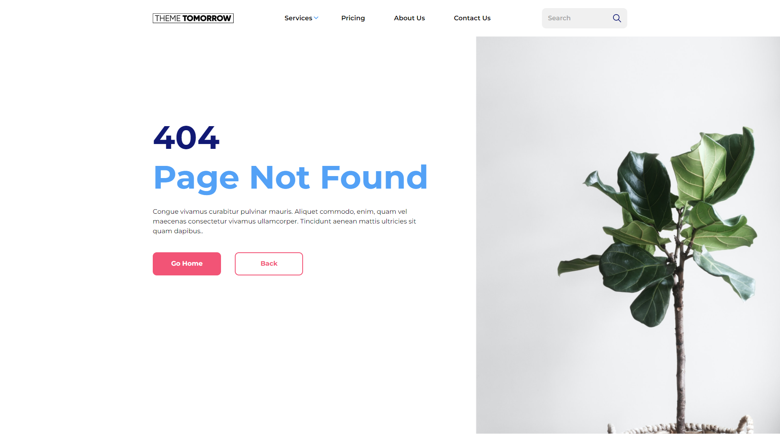Viewport: 780px width, 434px height.
Task: Click the outlined Back button
Action: [269, 264]
